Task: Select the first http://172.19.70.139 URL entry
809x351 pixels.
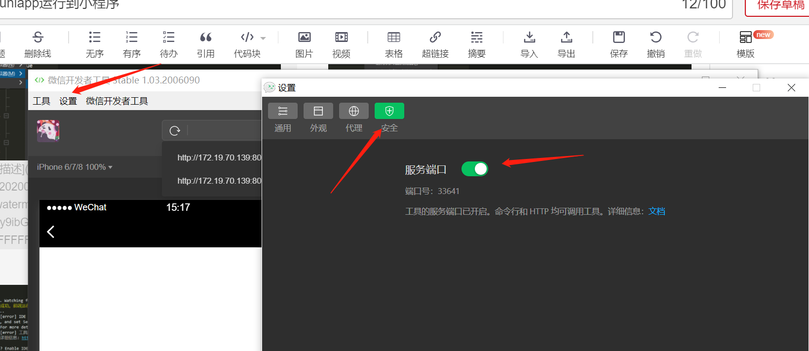Action: [219, 157]
